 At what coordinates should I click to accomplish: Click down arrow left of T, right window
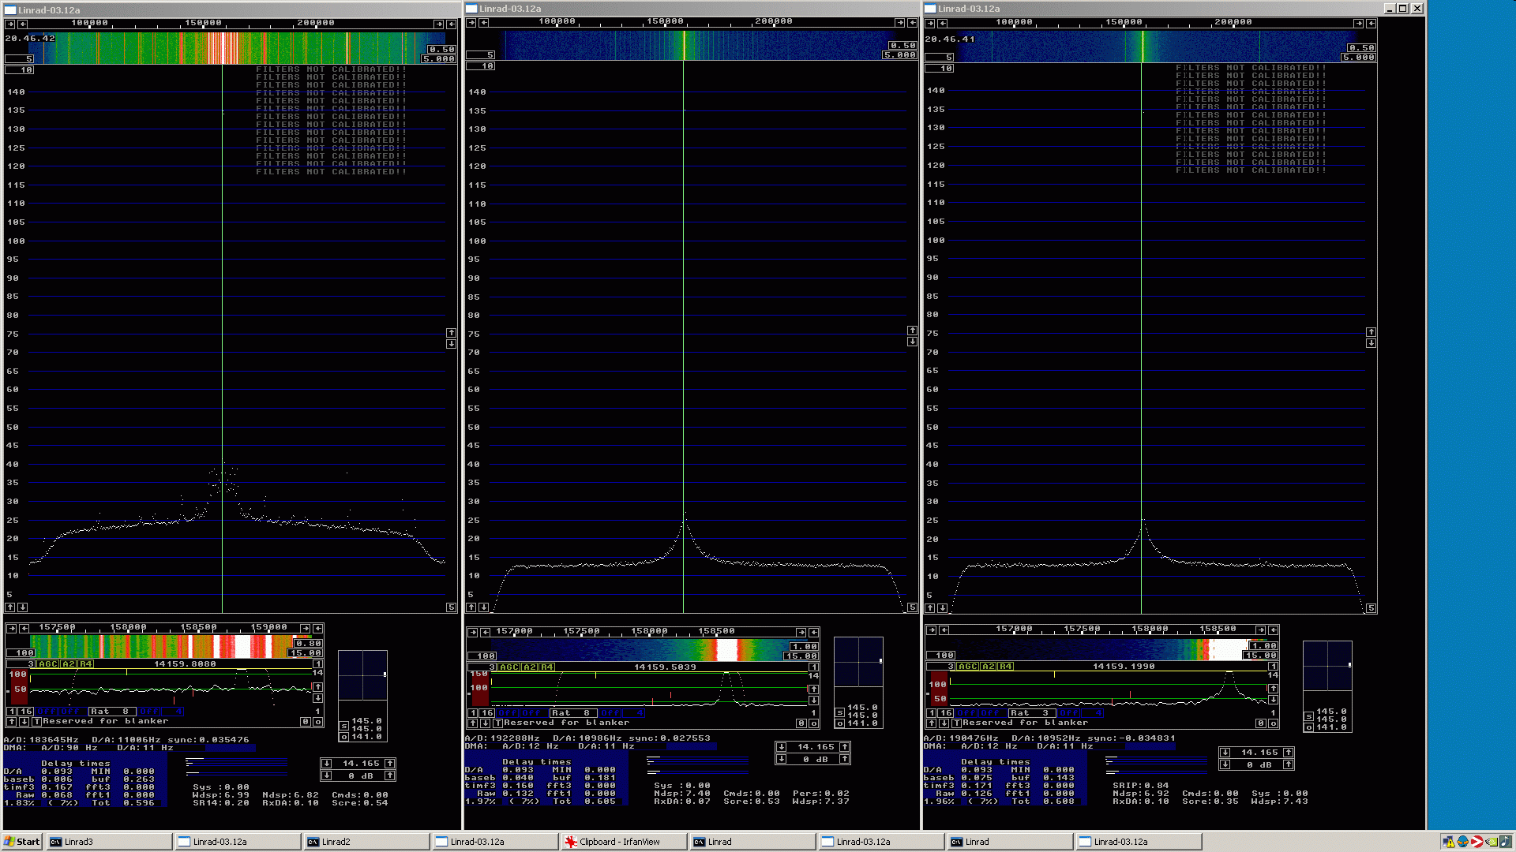click(x=944, y=723)
